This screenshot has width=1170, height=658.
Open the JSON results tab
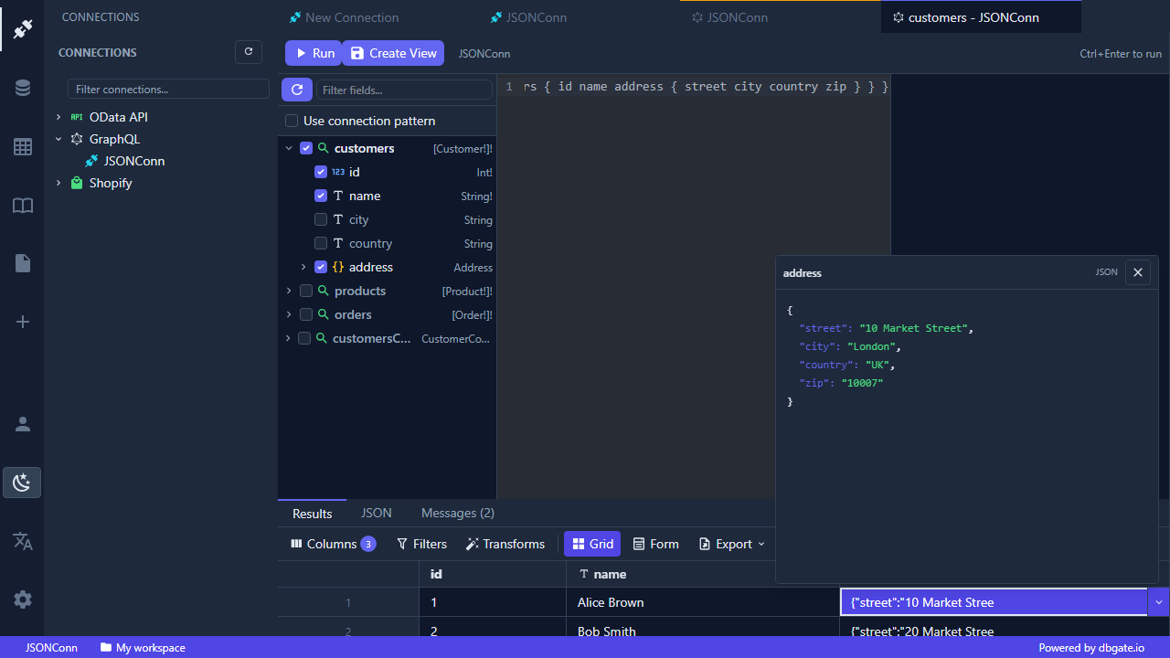[377, 514]
